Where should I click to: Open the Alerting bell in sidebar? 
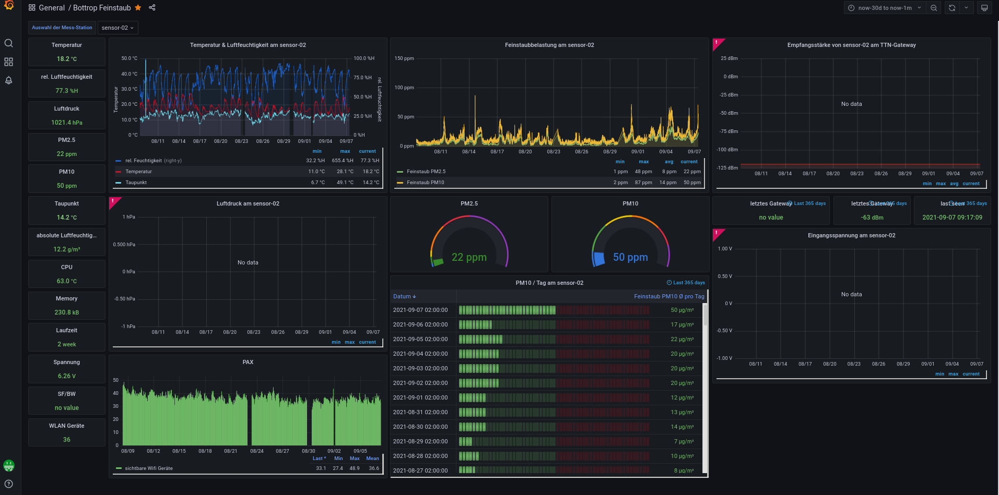pos(9,80)
